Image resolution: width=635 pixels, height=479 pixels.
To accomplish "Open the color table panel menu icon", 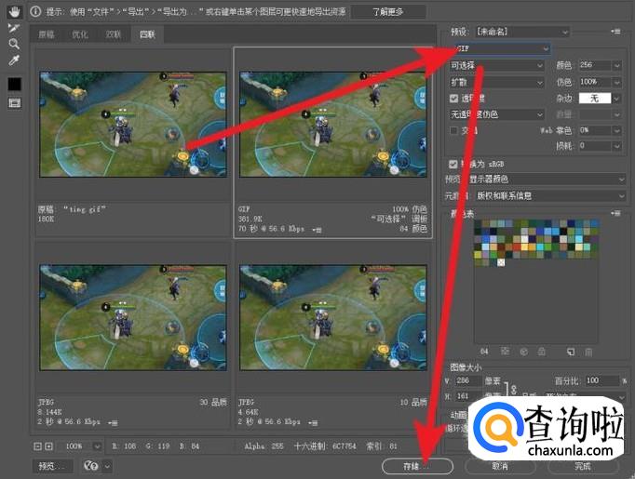I will click(615, 214).
